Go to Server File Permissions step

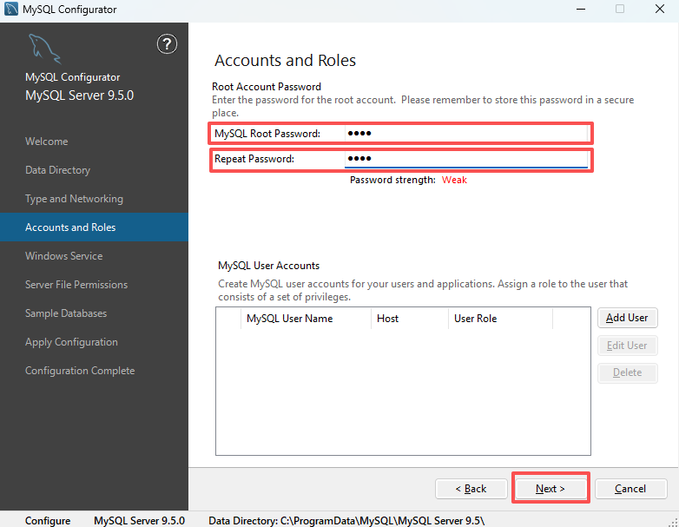tap(76, 285)
